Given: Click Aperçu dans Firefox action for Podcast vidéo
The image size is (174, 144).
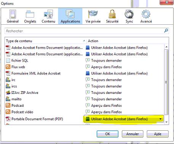Looking at the screenshot, I should (107, 112).
